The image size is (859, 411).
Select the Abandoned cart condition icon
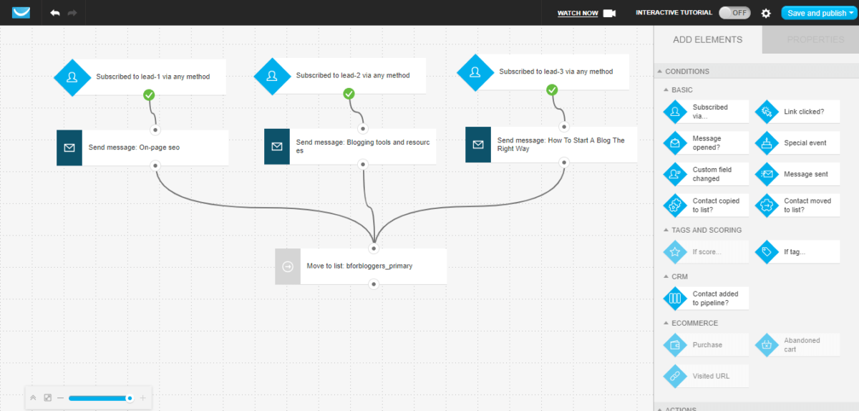[767, 345]
